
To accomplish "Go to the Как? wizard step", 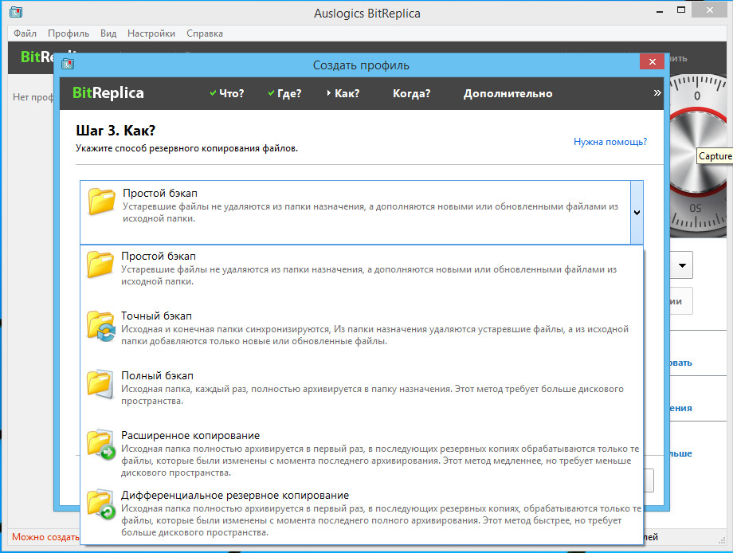I will pyautogui.click(x=343, y=93).
